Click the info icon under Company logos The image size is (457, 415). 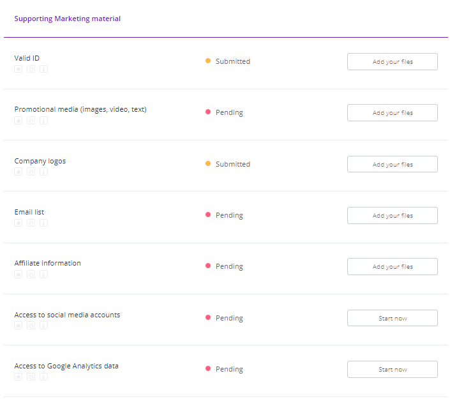(x=43, y=172)
